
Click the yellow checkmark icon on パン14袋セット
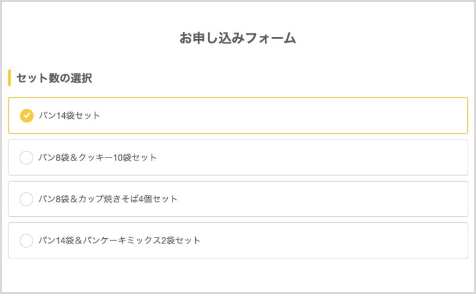pyautogui.click(x=26, y=115)
